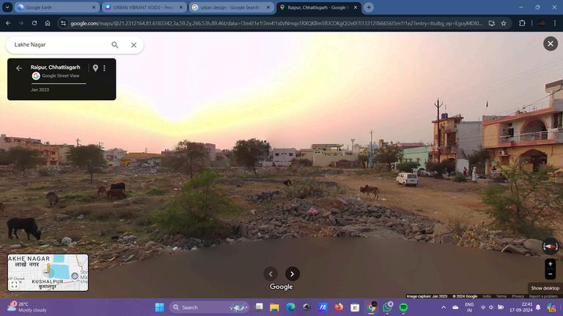Click the browser back arrow

coord(8,23)
